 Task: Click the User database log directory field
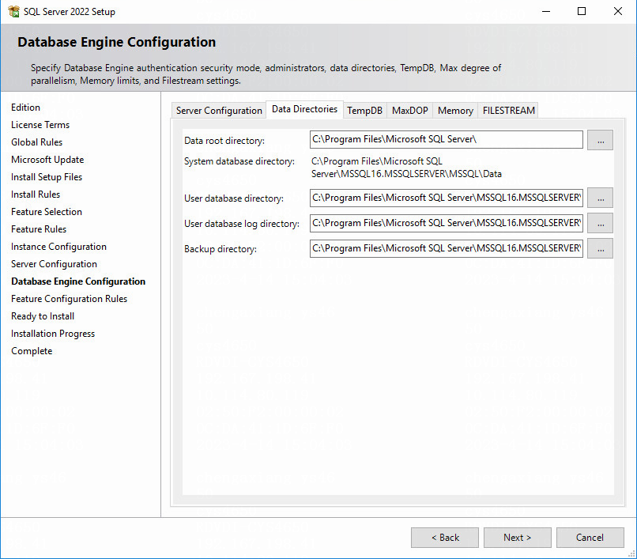coord(446,223)
